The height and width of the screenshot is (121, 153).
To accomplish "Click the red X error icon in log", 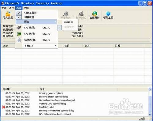I will tap(4, 107).
